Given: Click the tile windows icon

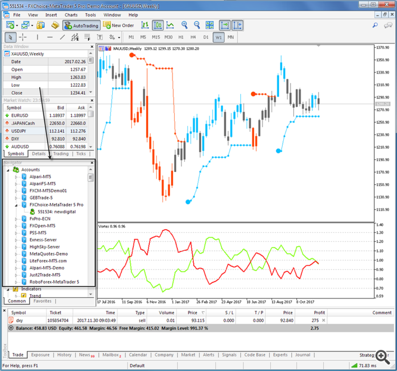Looking at the screenshot, I should [210, 25].
